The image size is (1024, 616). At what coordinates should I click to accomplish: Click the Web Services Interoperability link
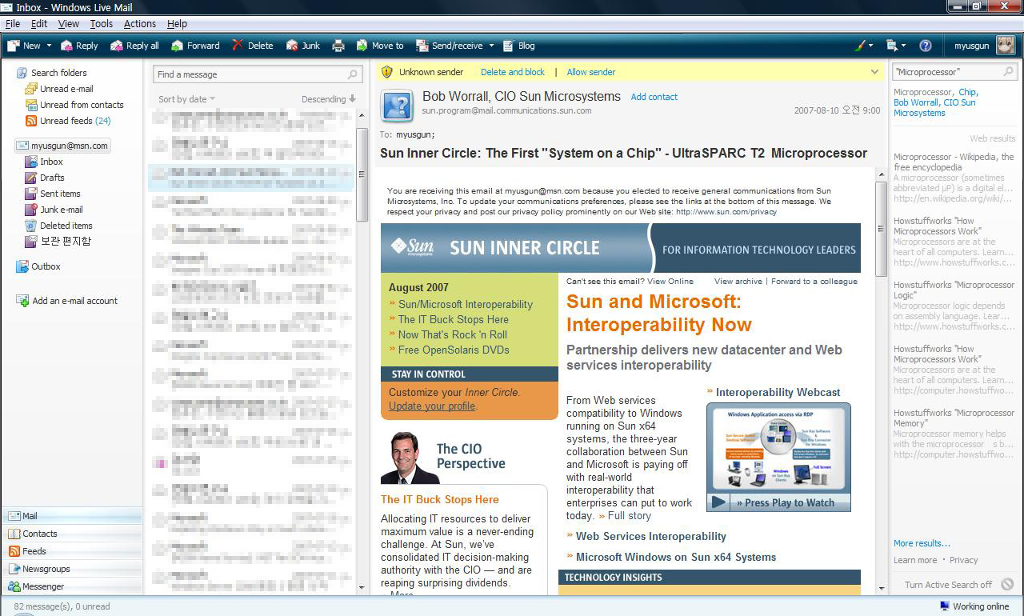tap(651, 537)
